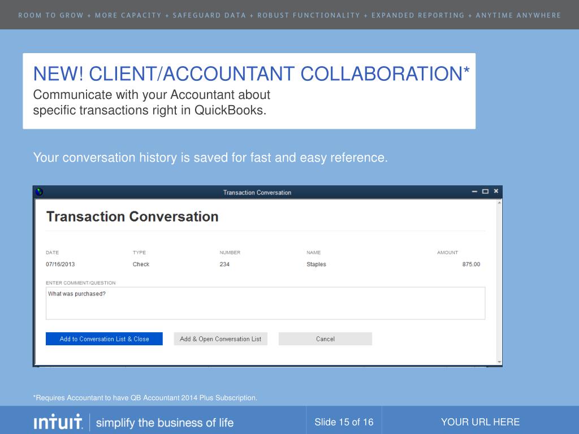Select the date value 07/16/2013
The width and height of the screenshot is (579, 434).
[x=60, y=264]
